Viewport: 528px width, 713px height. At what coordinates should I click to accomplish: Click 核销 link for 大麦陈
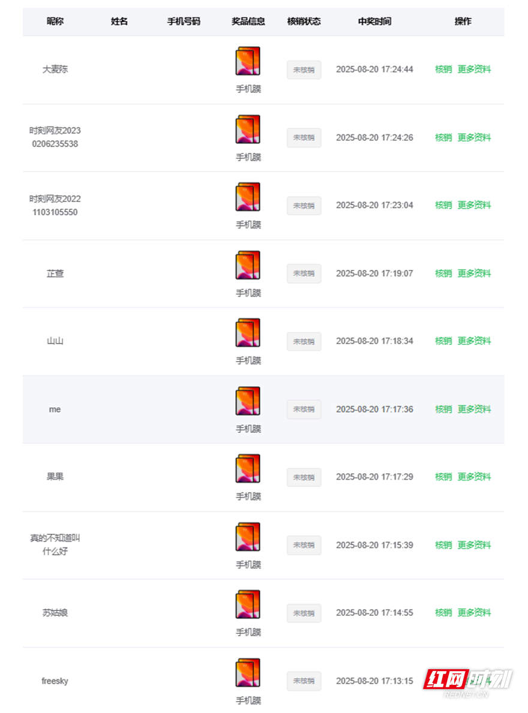443,70
